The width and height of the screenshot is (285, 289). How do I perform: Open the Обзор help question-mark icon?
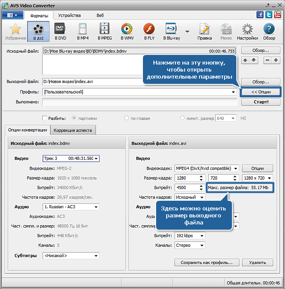click(269, 31)
